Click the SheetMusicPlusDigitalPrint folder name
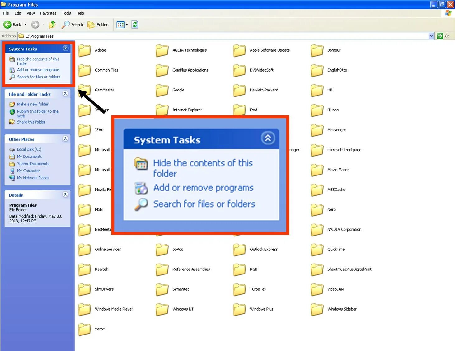The image size is (455, 351). pyautogui.click(x=349, y=269)
